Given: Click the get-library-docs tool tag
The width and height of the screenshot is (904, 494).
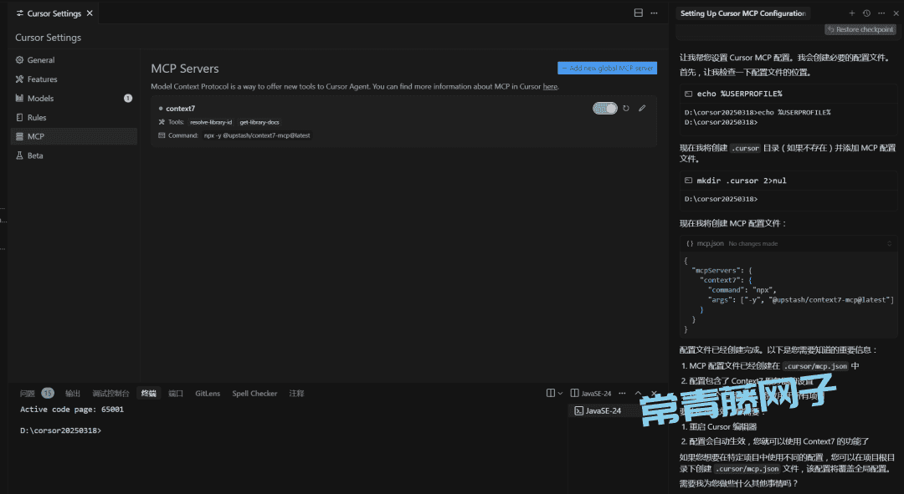Looking at the screenshot, I should coord(259,122).
